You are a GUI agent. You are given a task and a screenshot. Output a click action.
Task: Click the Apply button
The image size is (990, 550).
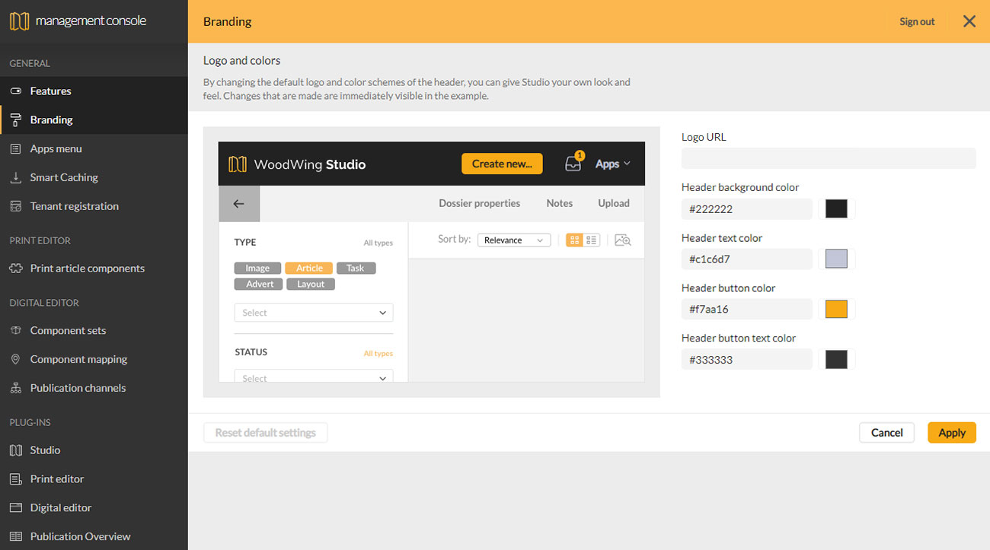[x=952, y=433]
